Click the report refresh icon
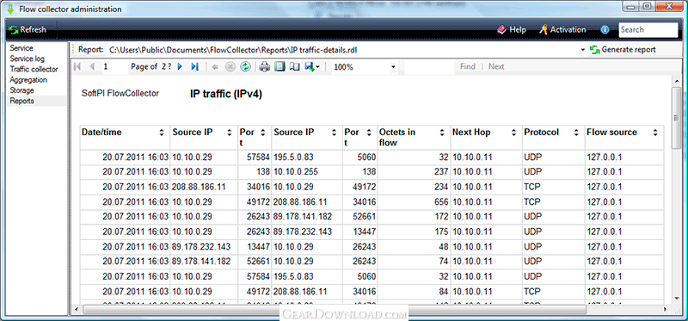Screen dimensions: 688x321 246,67
